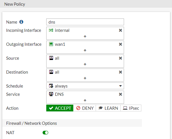Click the info icon next to Name
Screen dimensions: 172x139
[x=21, y=22]
